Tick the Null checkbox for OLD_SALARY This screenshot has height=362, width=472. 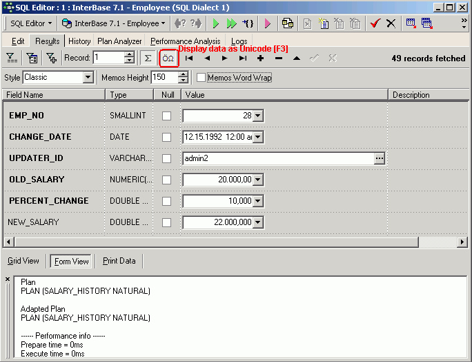pyautogui.click(x=166, y=180)
